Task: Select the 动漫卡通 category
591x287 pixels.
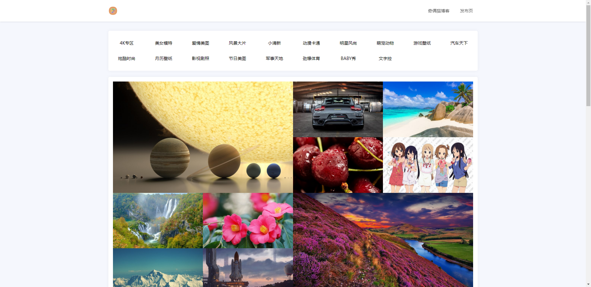Action: 311,43
